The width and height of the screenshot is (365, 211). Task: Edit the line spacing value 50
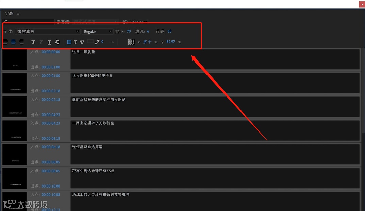(169, 31)
